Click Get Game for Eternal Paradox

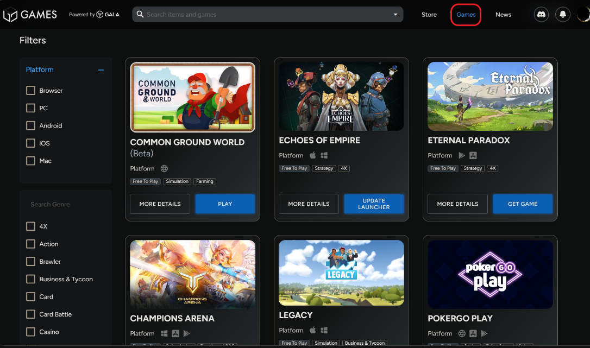coord(523,204)
